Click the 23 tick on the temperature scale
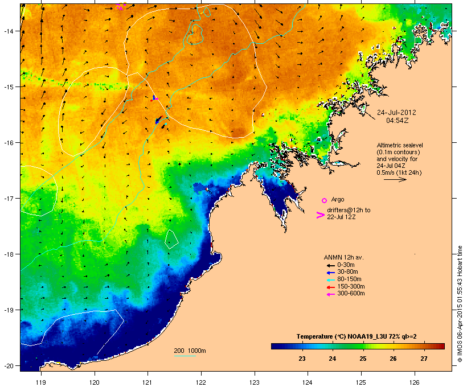The height and width of the screenshot is (387, 467). (302, 359)
